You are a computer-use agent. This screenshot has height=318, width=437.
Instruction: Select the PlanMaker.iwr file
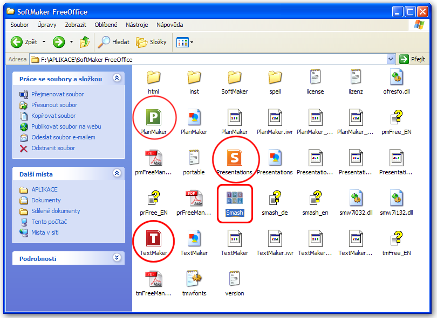point(275,122)
